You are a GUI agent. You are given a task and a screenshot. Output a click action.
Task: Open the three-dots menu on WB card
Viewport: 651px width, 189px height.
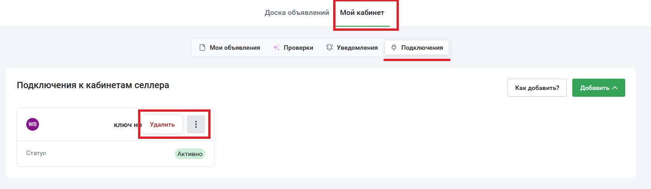pos(196,124)
